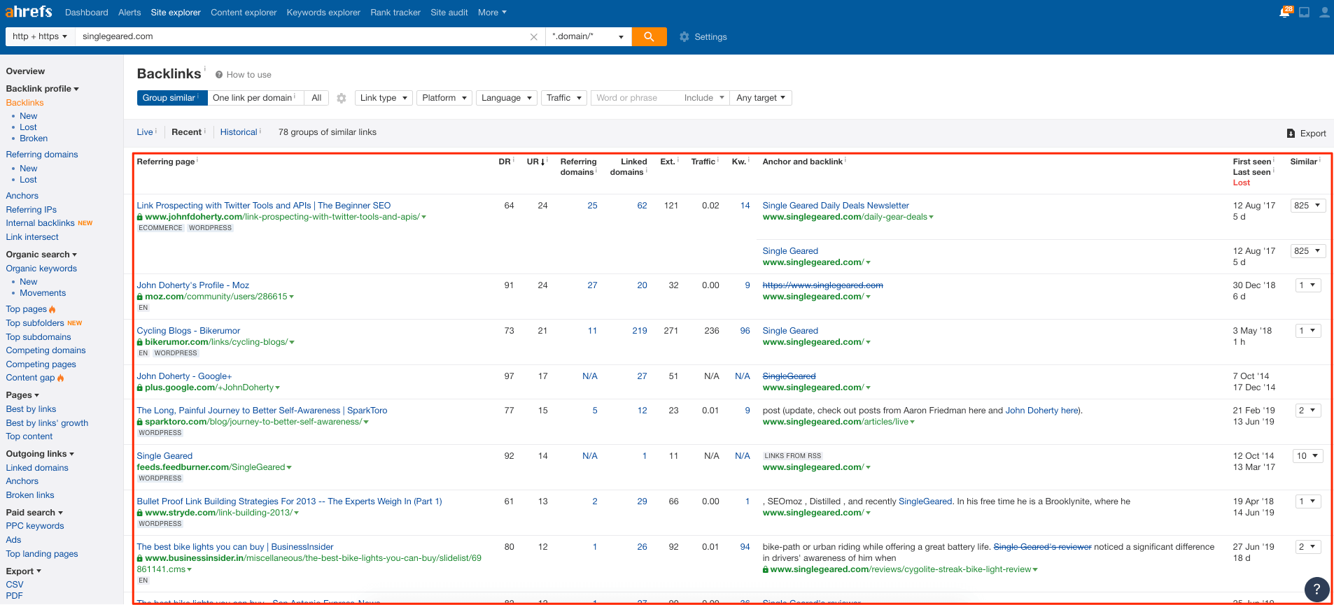Viewport: 1334px width, 605px height.
Task: Open Rank tracker in top nav
Action: [395, 13]
